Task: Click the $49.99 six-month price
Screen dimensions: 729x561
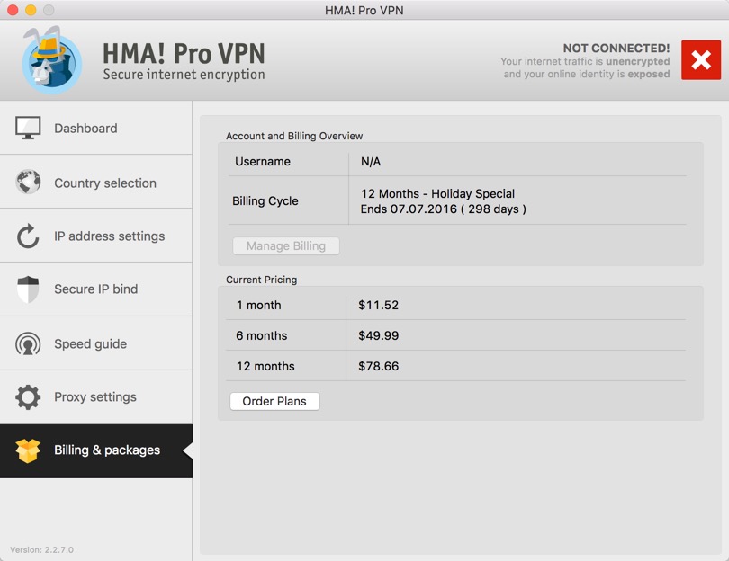Action: coord(378,335)
